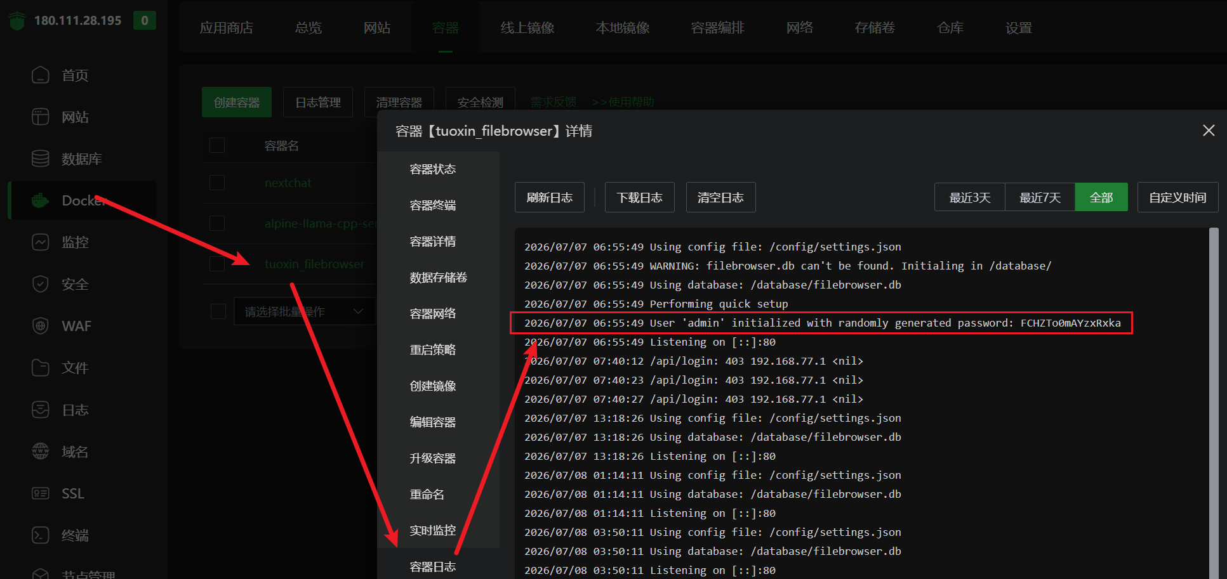Click the 清理容器 button

pyautogui.click(x=399, y=102)
